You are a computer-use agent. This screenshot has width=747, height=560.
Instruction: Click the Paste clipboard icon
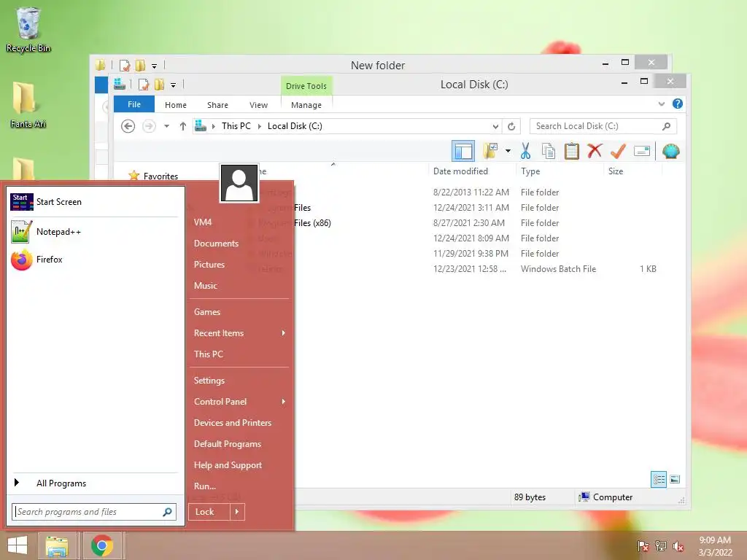click(x=571, y=152)
